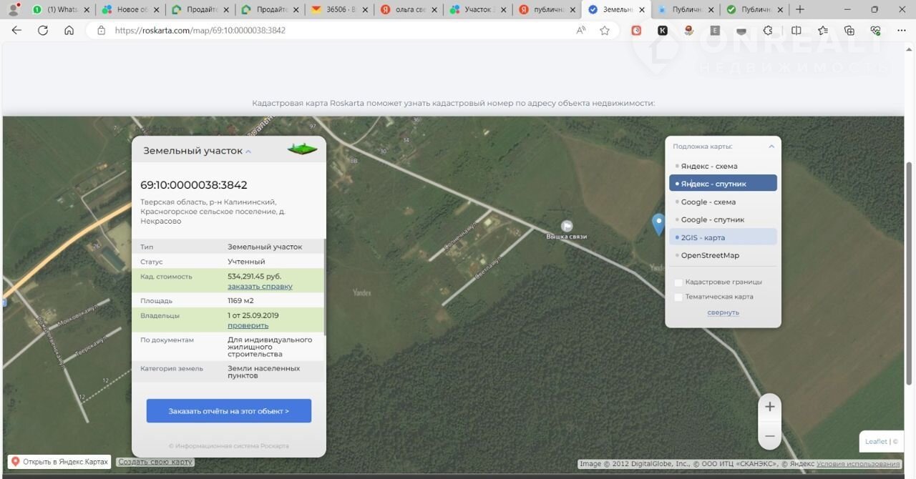
Task: Open Read aloud icon in address bar
Action: tap(580, 31)
